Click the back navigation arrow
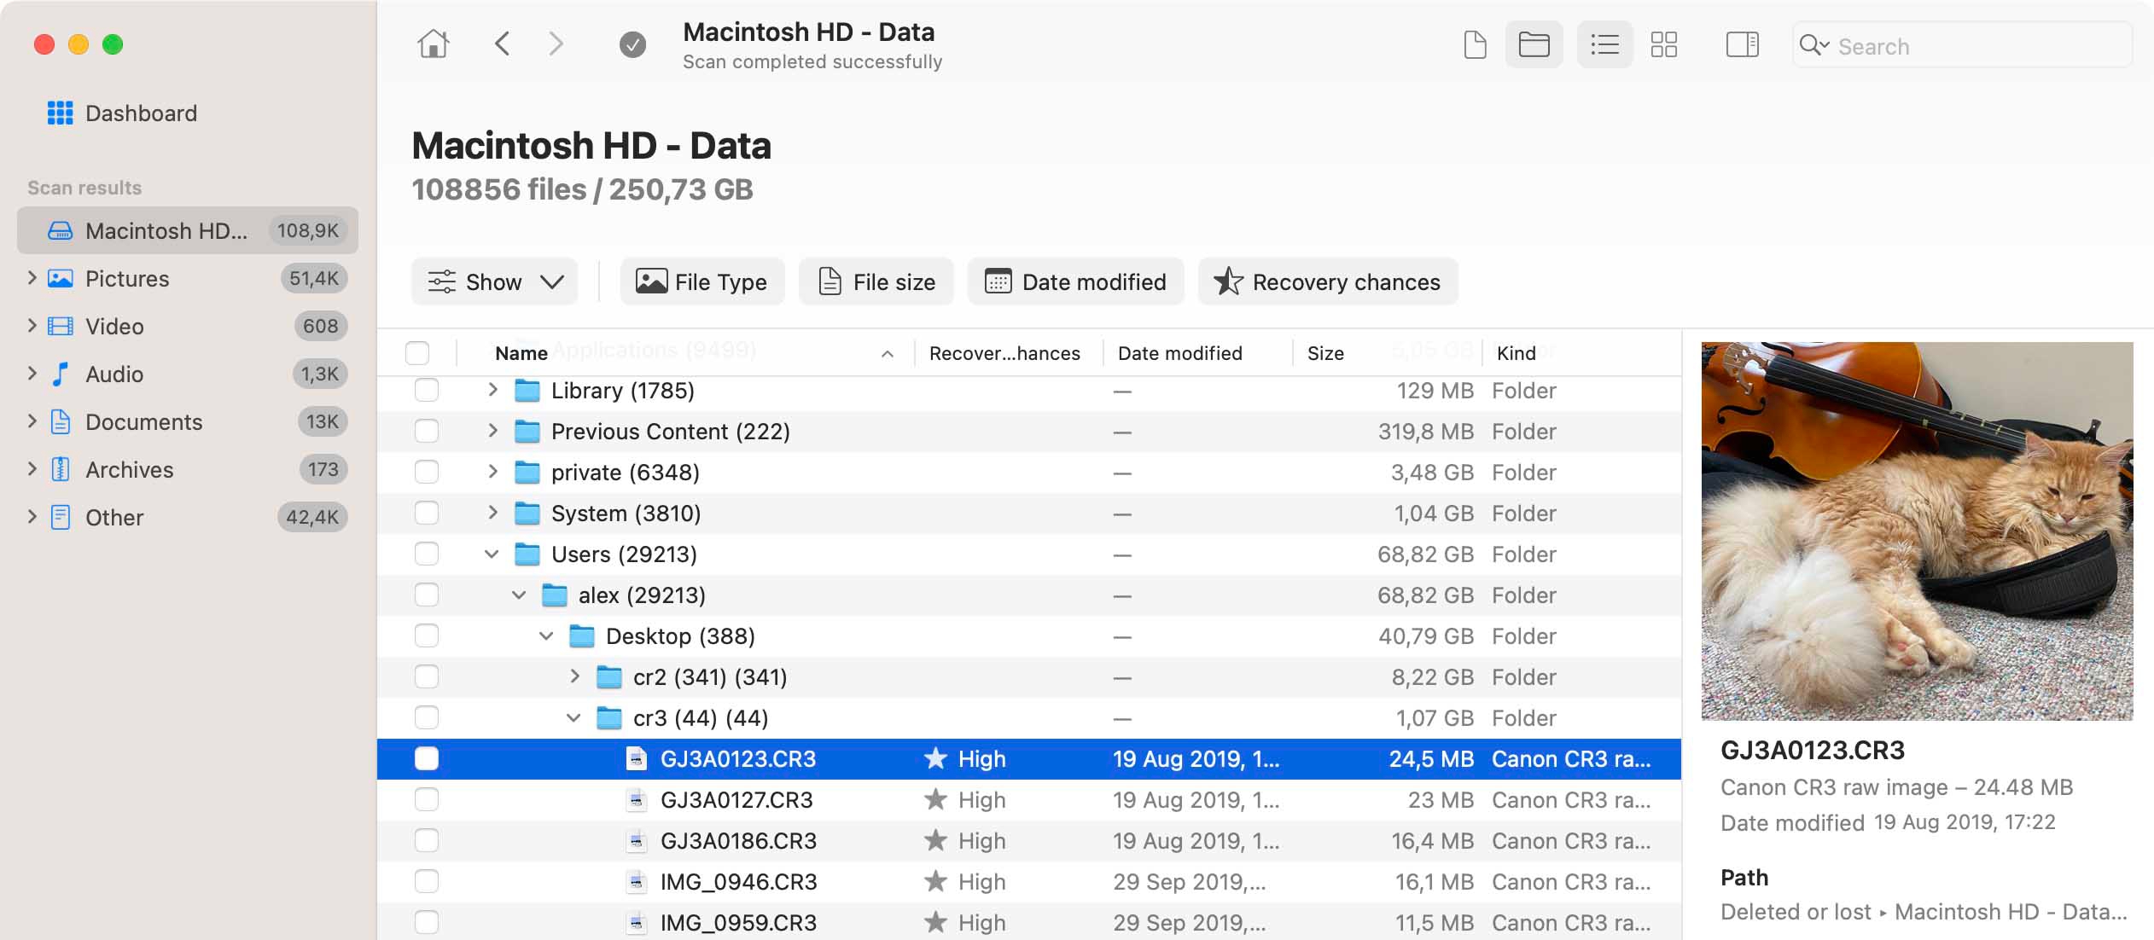2154x940 pixels. click(504, 44)
